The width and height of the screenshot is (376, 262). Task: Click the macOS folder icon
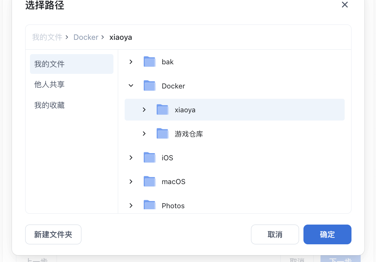pyautogui.click(x=150, y=182)
